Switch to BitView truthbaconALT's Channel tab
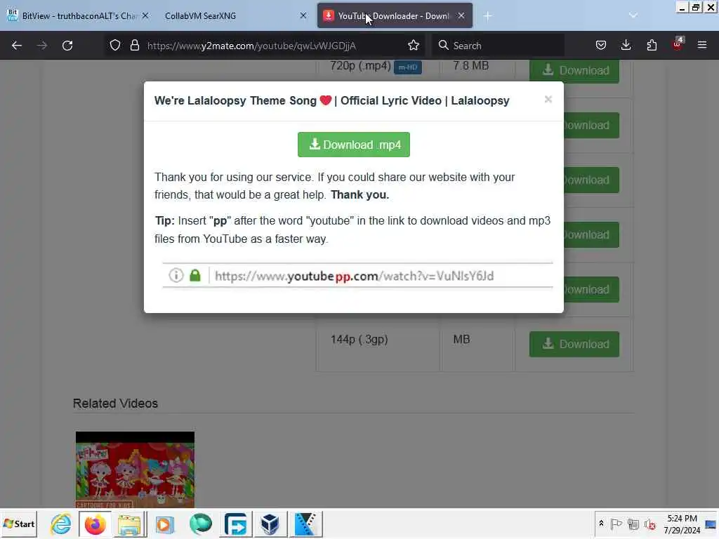This screenshot has height=539, width=719. pos(78,16)
